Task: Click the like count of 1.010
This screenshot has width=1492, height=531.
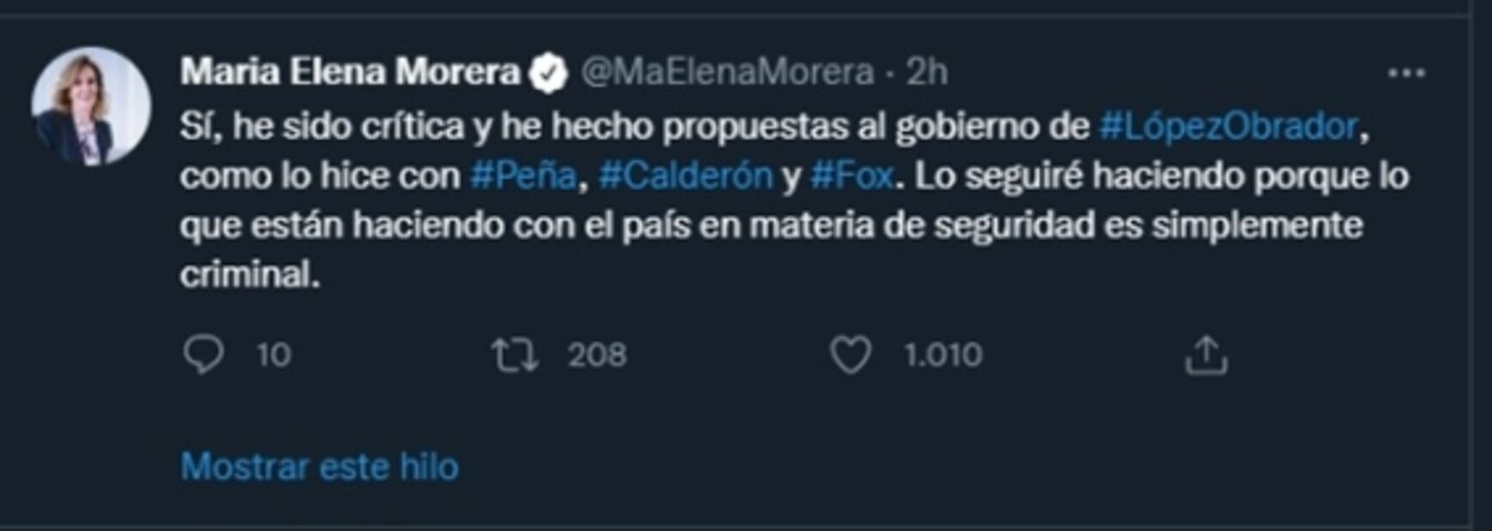Action: point(942,355)
